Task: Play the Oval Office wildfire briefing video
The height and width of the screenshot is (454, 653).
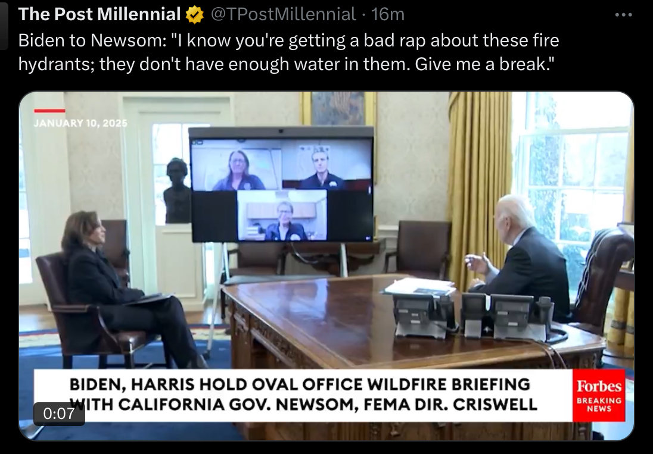Action: (x=326, y=266)
